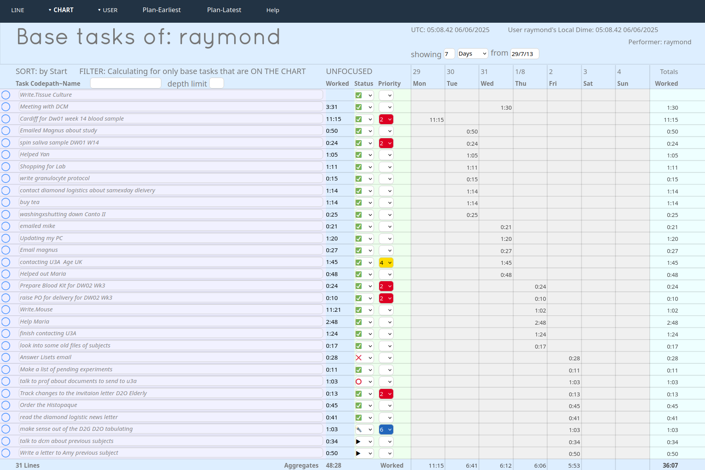
Task: Click the showing number field with 7
Action: (x=449, y=54)
